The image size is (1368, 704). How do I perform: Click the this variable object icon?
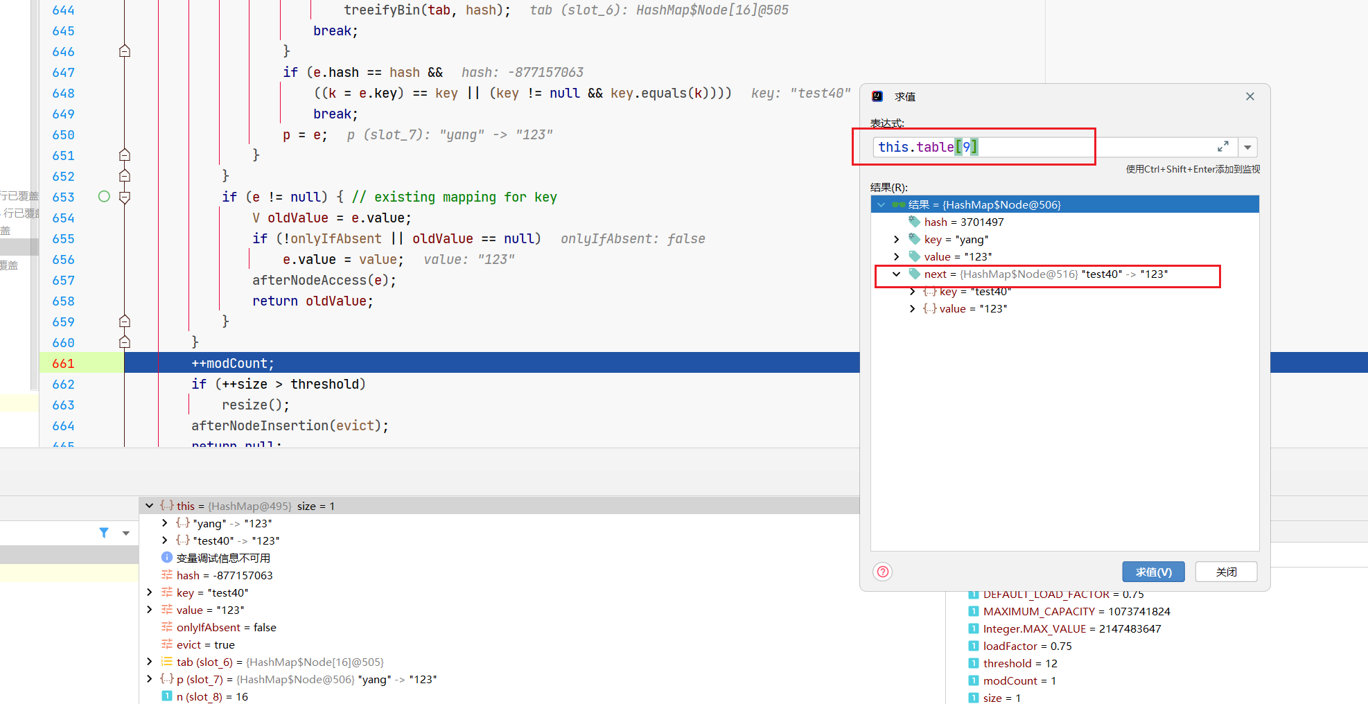point(167,505)
